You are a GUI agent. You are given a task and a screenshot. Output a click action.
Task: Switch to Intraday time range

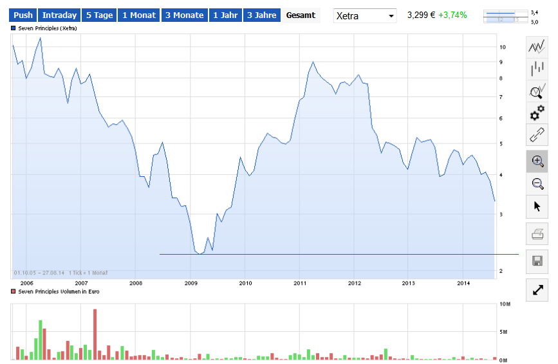pyautogui.click(x=59, y=15)
